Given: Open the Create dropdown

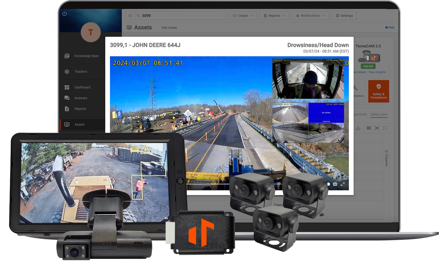Looking at the screenshot, I should click(x=242, y=16).
